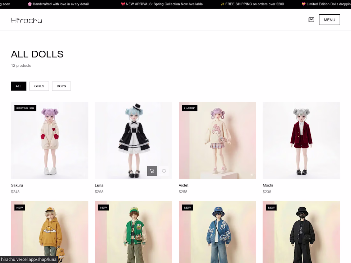Filter products by GIRLS
351x263 pixels.
point(39,86)
